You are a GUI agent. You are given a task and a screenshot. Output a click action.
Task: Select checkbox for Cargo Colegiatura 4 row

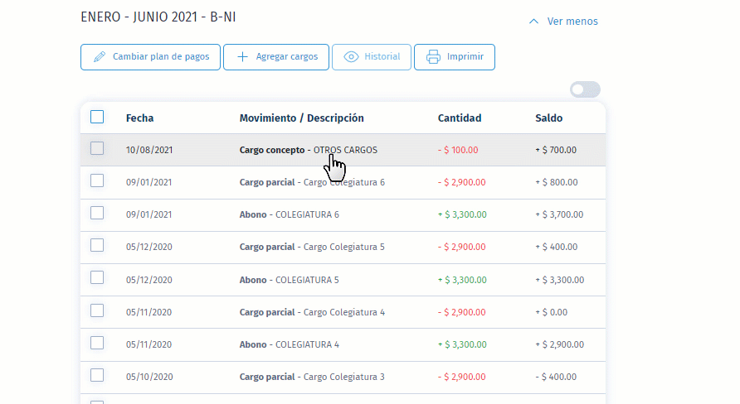tap(97, 310)
